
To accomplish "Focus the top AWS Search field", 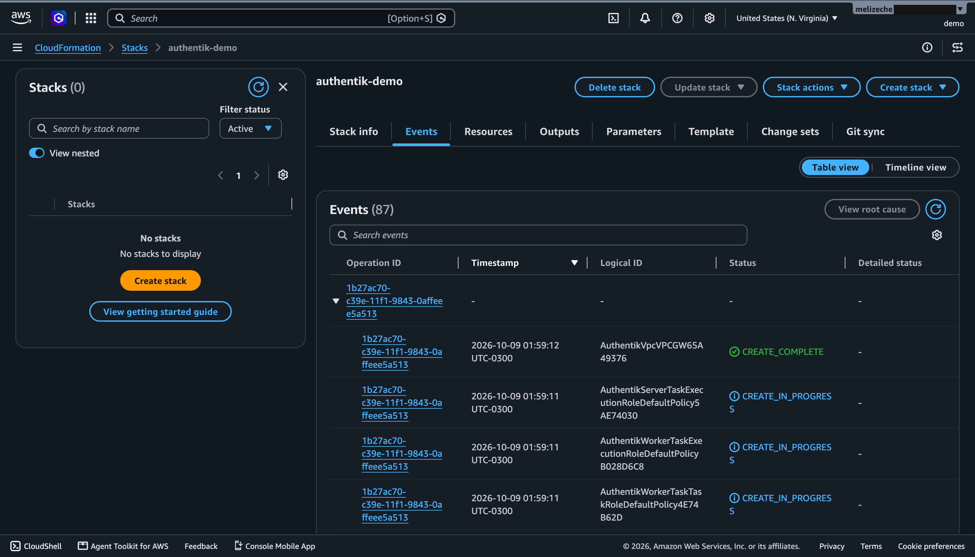I will [281, 18].
